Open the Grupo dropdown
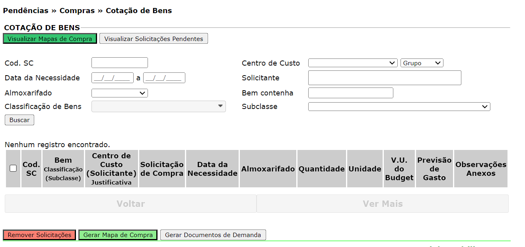The width and height of the screenshot is (525, 247). [x=422, y=63]
